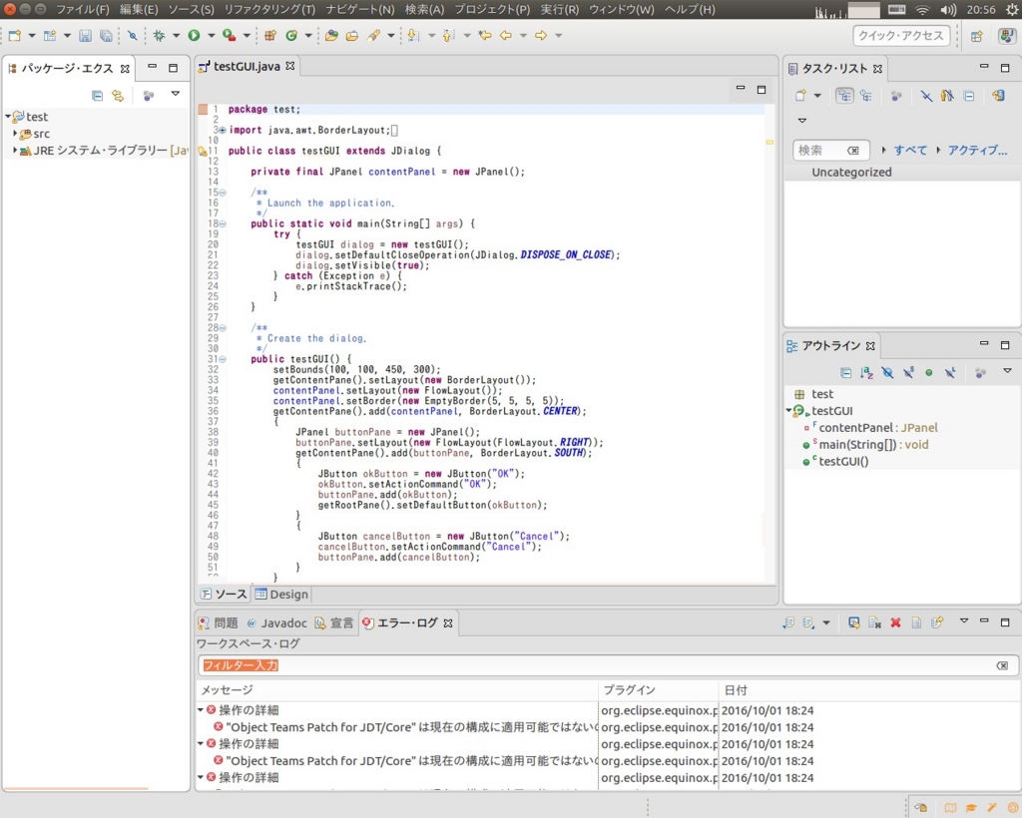The width and height of the screenshot is (1022, 818).
Task: Click the Next Annotation toolbar icon
Action: click(x=413, y=36)
